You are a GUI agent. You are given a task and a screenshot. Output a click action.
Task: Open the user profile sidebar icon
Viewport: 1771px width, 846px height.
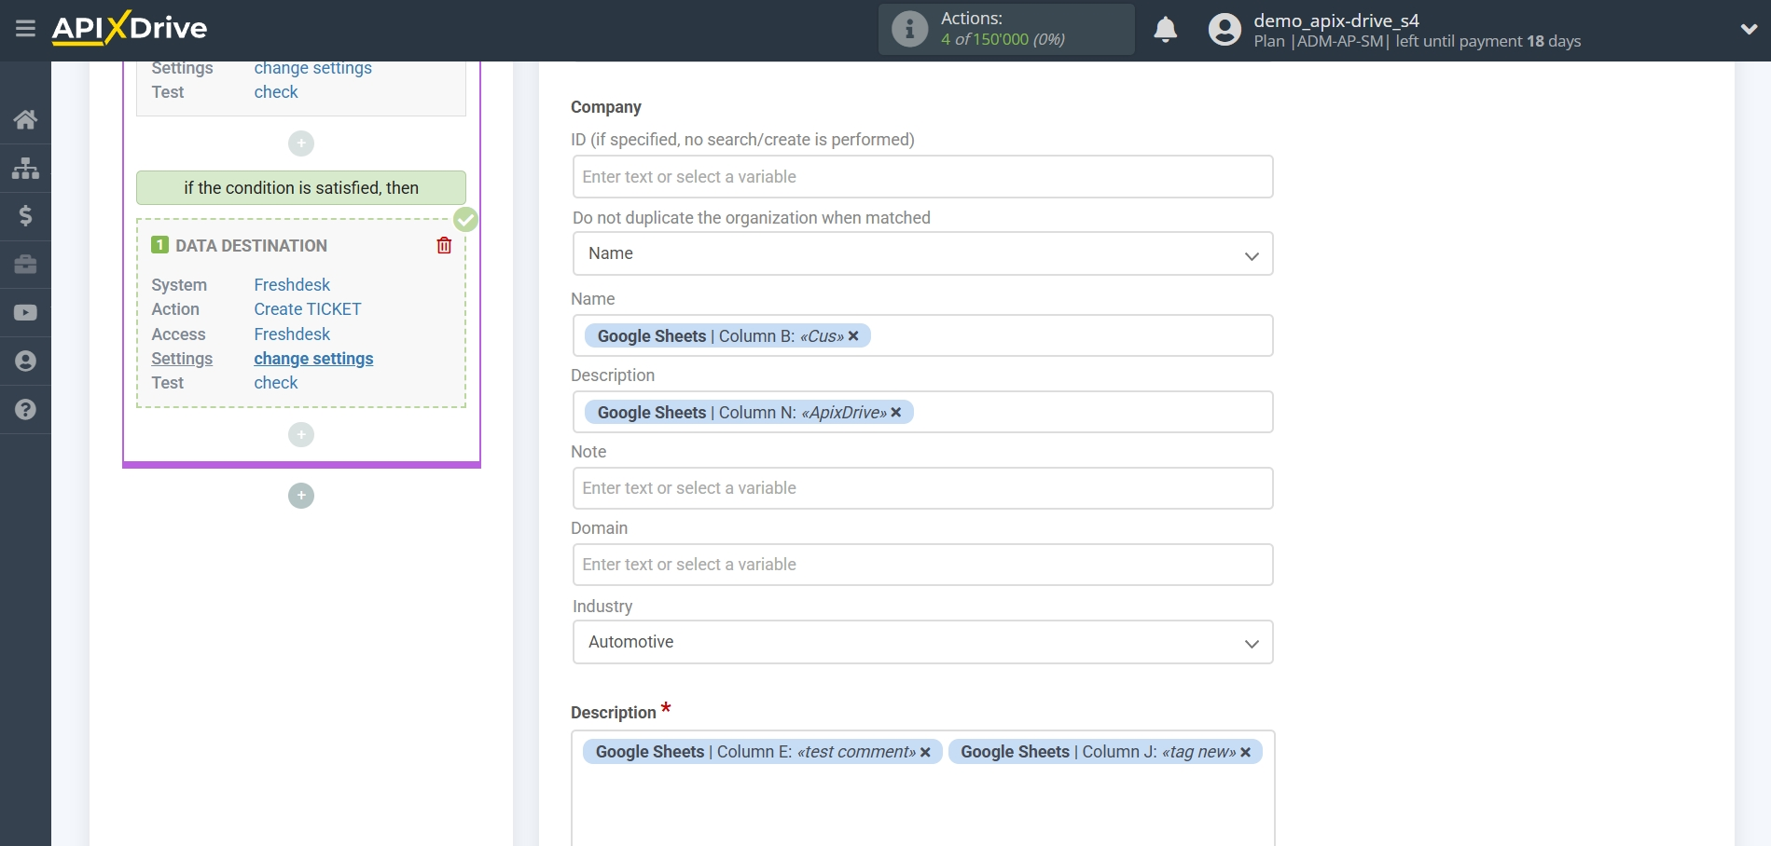click(25, 362)
